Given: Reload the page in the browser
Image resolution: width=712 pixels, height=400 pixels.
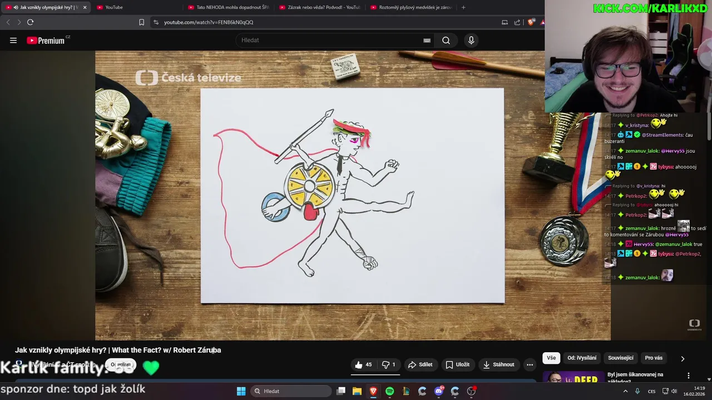Looking at the screenshot, I should (x=30, y=22).
